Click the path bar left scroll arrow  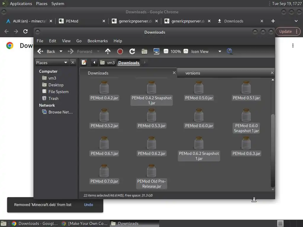coord(94,63)
